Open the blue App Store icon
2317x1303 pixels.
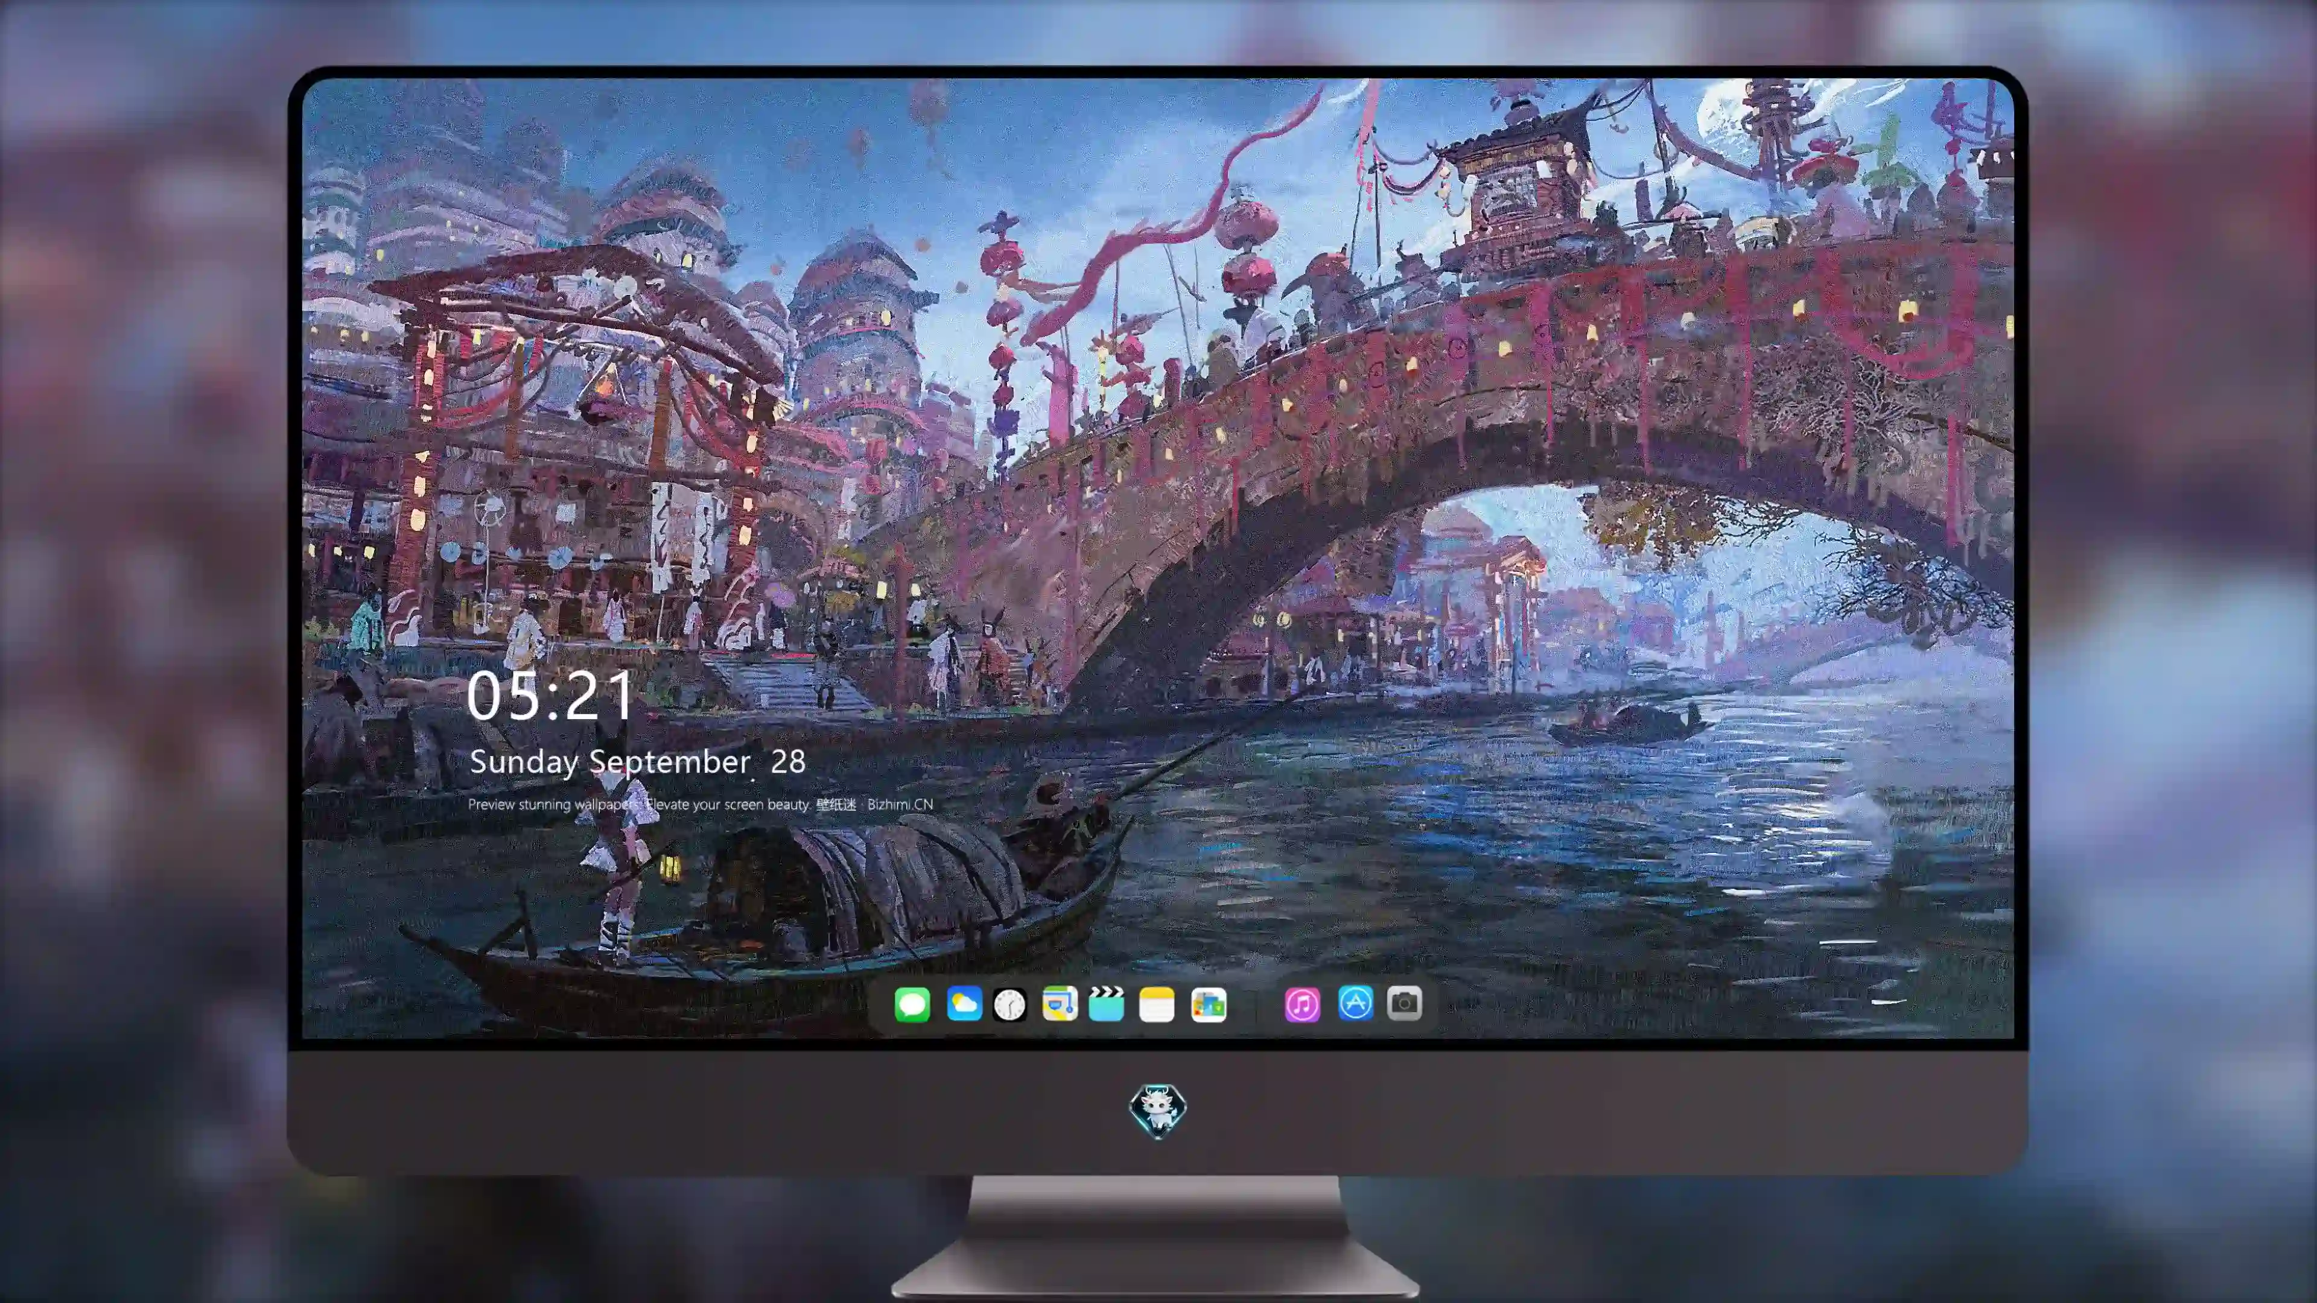[x=1355, y=1003]
